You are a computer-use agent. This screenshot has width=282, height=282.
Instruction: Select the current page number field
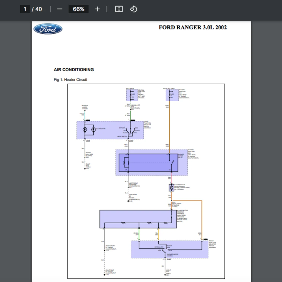pyautogui.click(x=25, y=9)
